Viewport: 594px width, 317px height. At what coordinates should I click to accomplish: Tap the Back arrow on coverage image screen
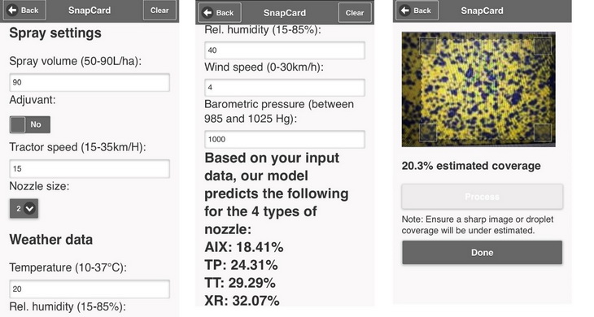(x=417, y=11)
